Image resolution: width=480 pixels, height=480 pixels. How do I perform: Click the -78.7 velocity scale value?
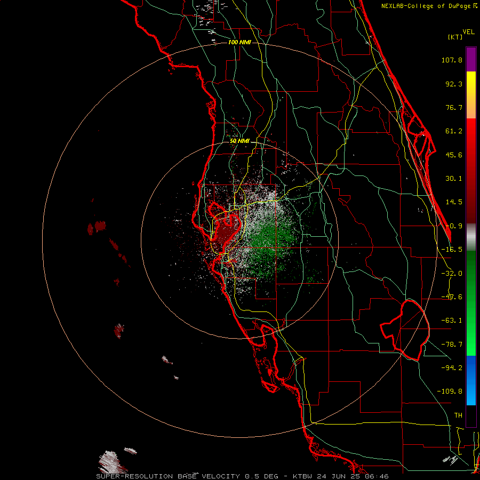point(452,345)
